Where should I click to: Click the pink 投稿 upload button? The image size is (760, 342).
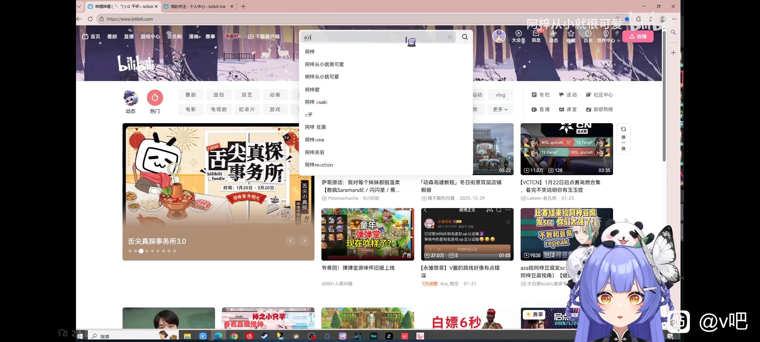pyautogui.click(x=637, y=36)
